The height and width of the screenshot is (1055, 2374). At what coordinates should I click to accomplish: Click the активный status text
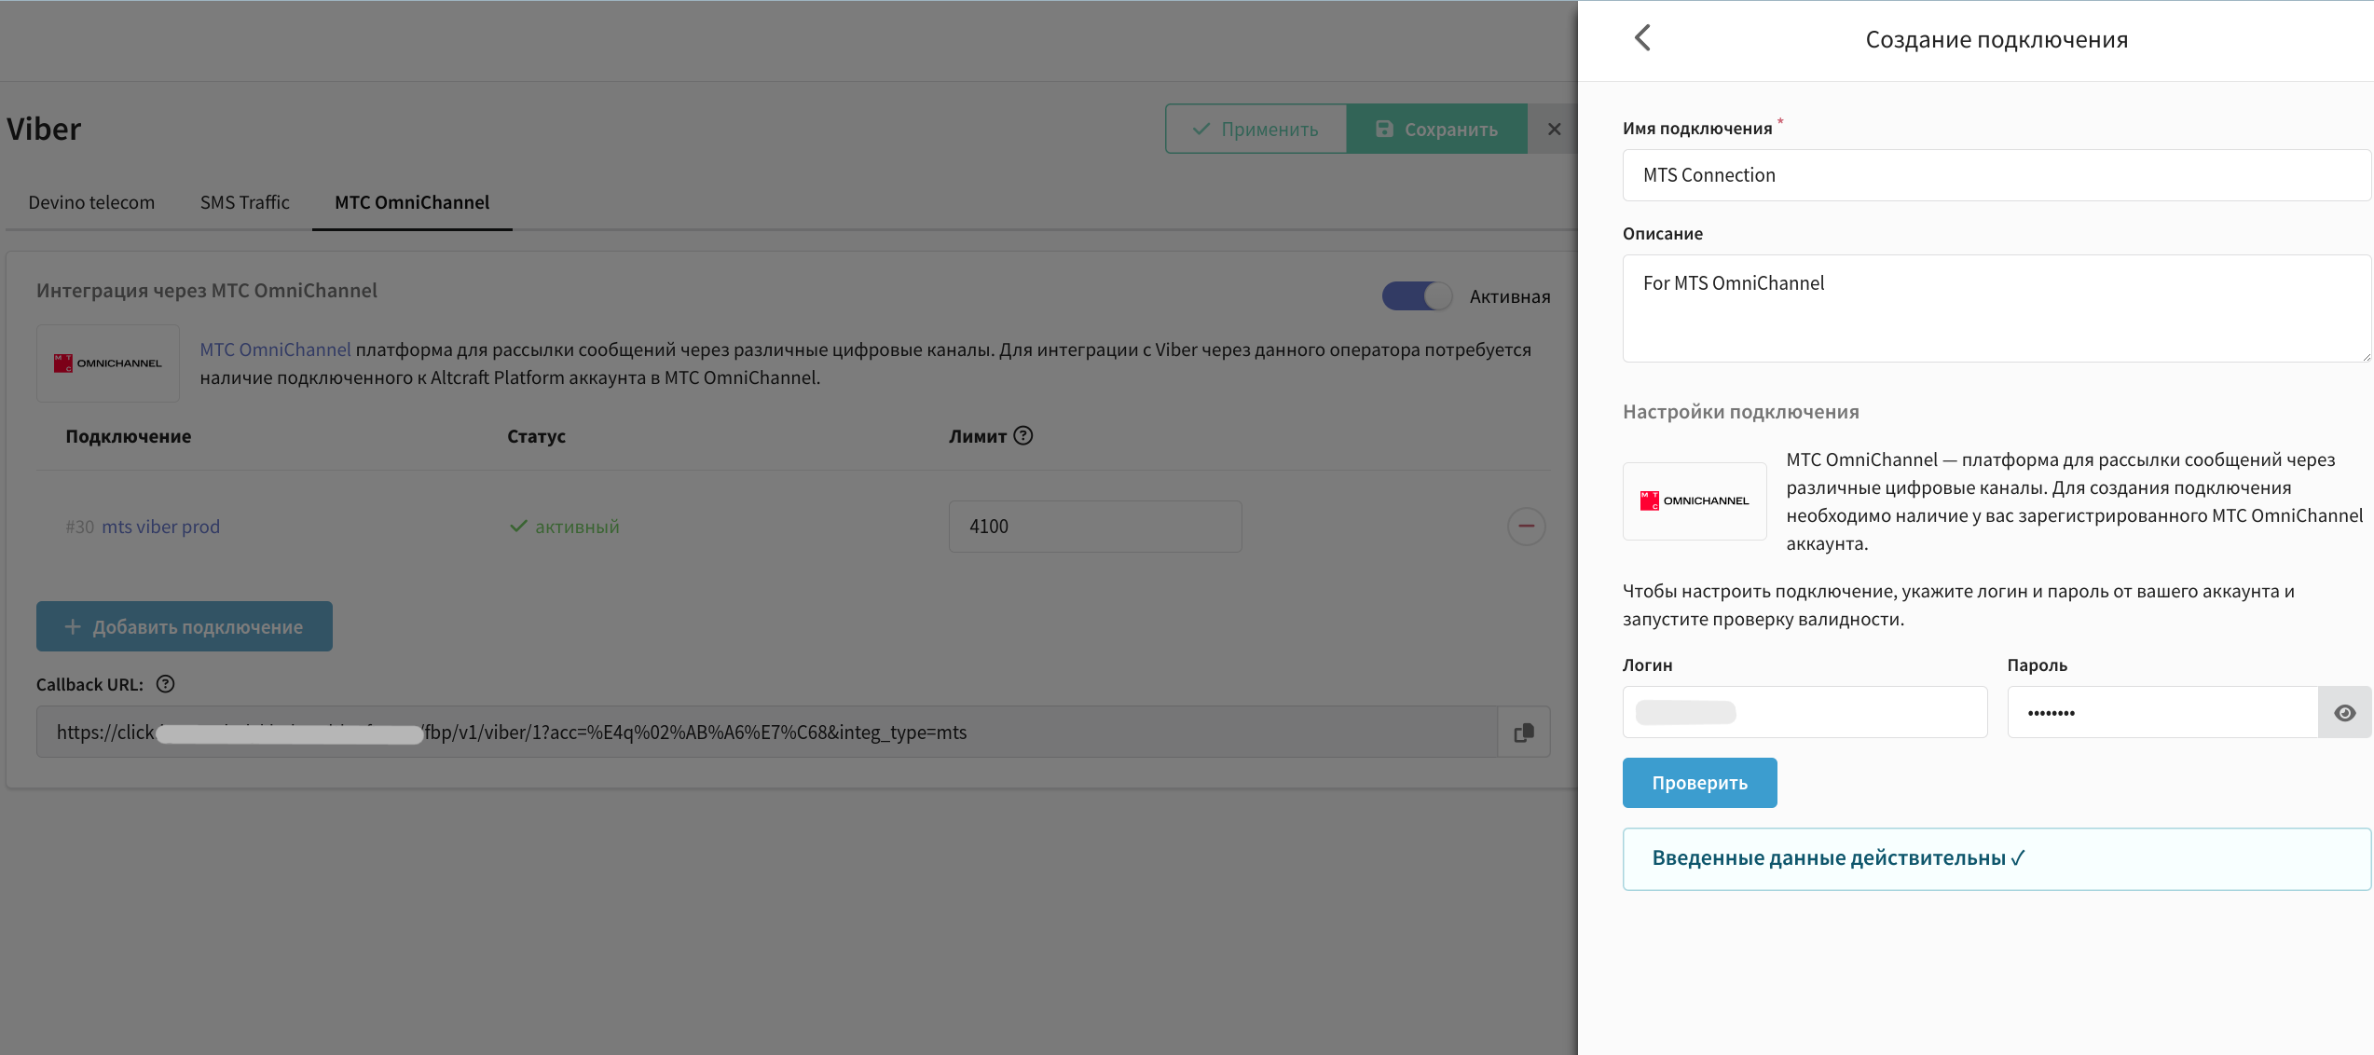(577, 527)
